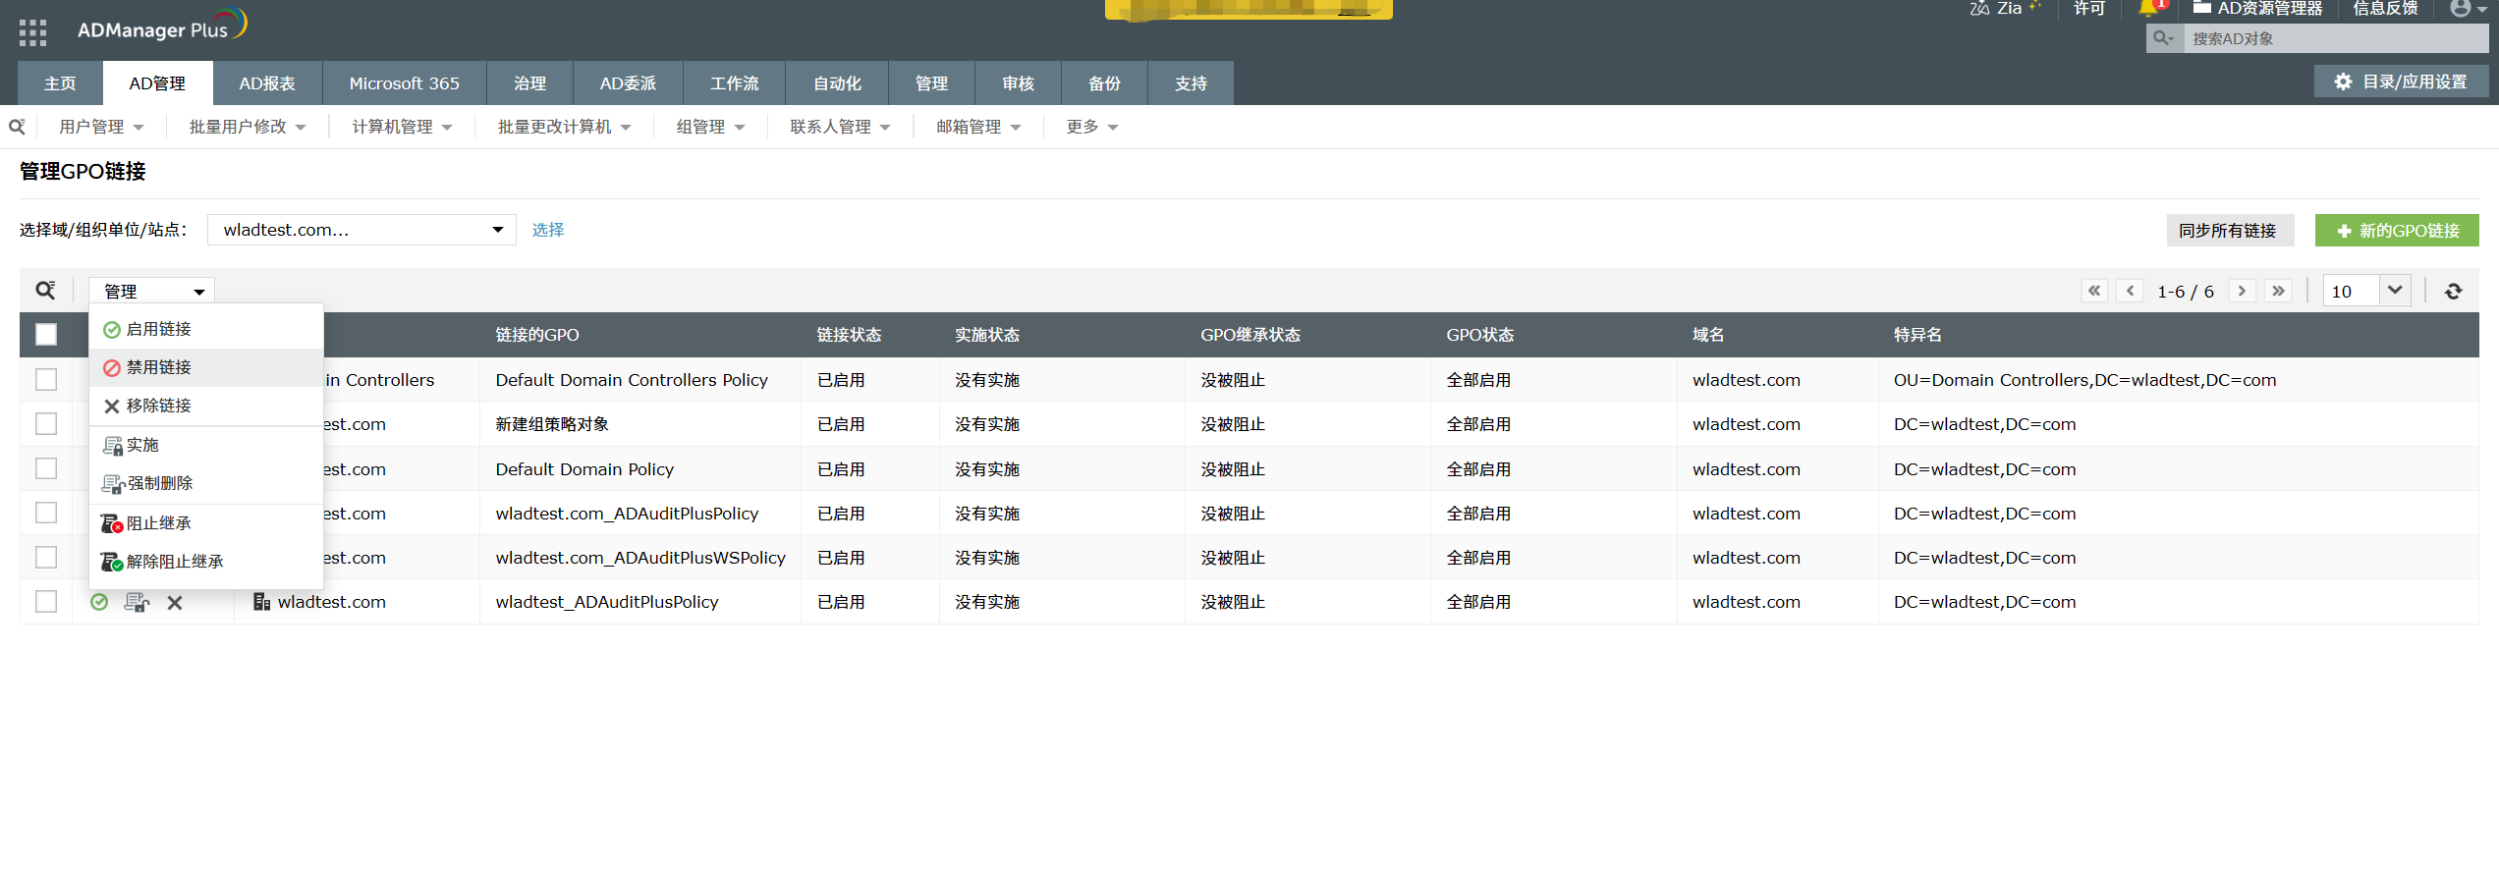The height and width of the screenshot is (869, 2499).
Task: Choose 禁用链接 from the manage menu
Action: [x=158, y=367]
